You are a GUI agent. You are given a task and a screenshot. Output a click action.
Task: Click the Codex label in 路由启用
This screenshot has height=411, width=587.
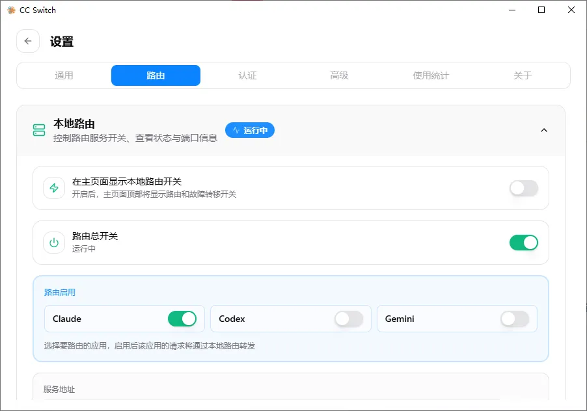(232, 319)
